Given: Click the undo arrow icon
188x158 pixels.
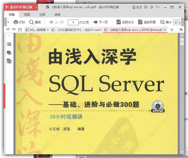Looking at the screenshot, I should [8, 29].
